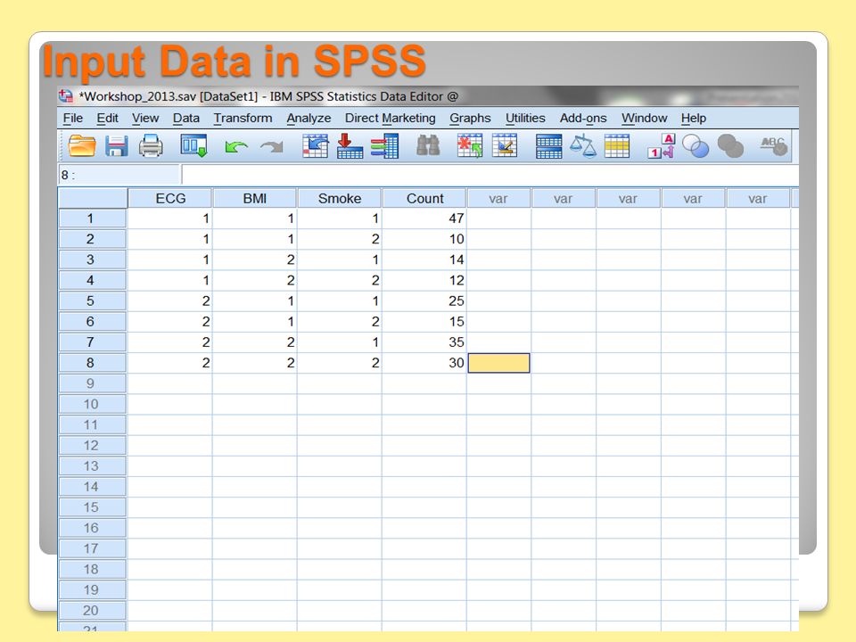Click the Count cell with value 10
This screenshot has height=642, width=856.
[424, 239]
